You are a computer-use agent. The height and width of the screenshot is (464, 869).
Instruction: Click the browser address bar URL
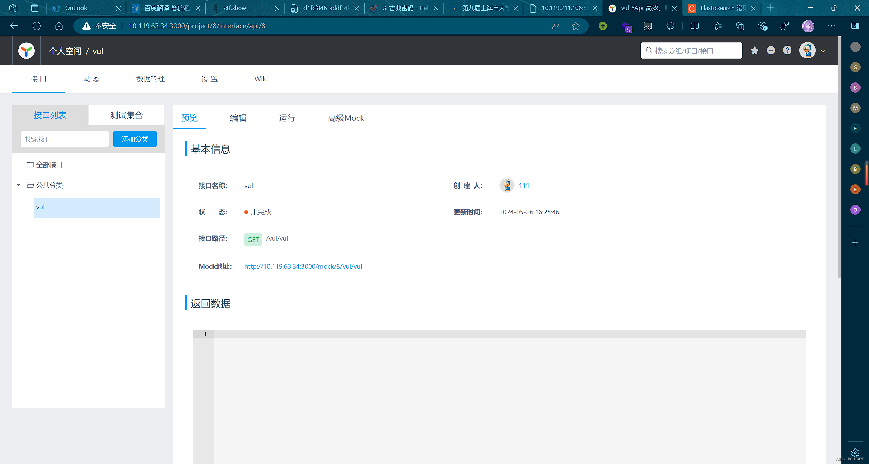coord(197,26)
